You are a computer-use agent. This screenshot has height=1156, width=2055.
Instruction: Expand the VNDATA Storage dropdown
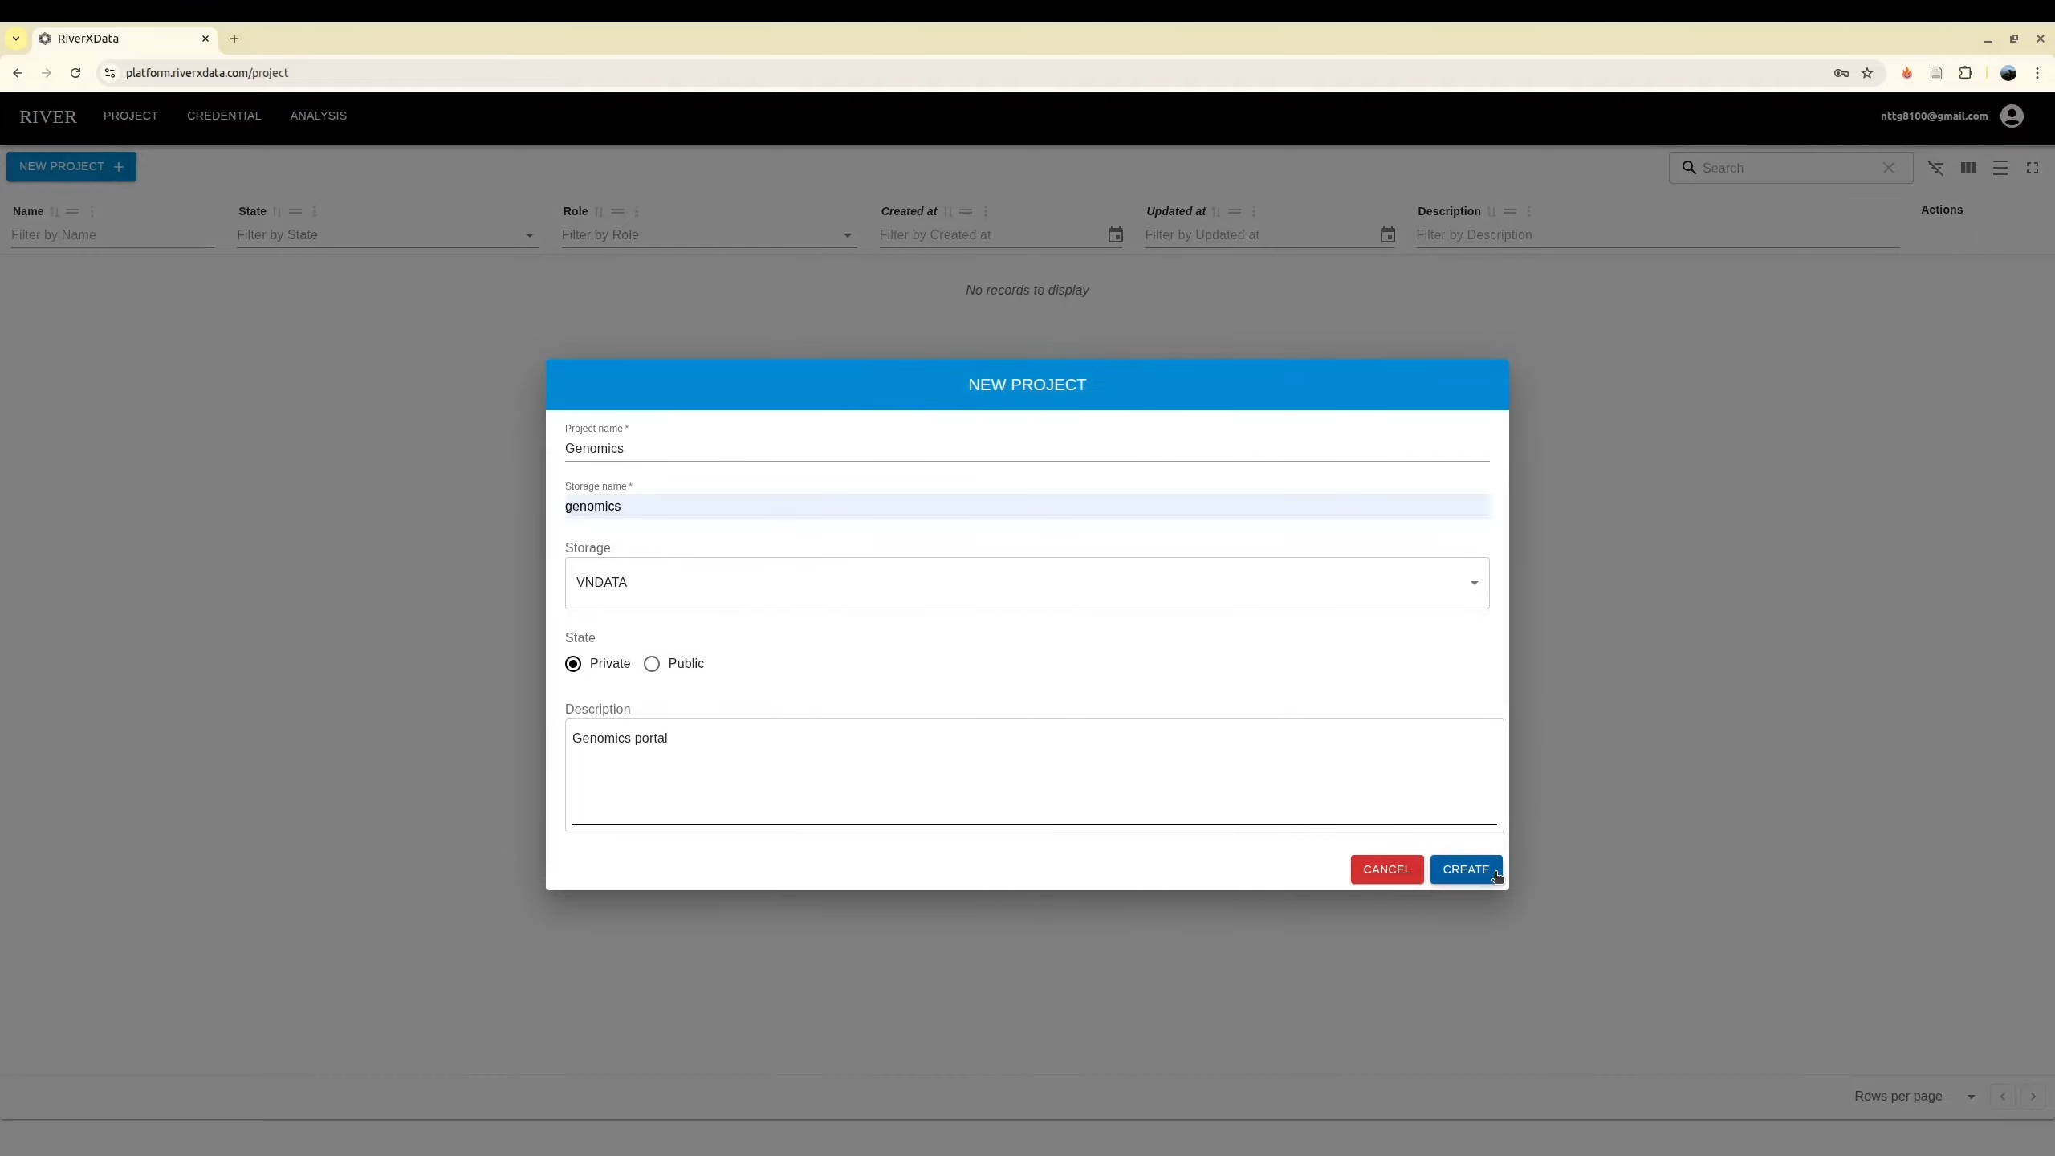pos(1027,583)
